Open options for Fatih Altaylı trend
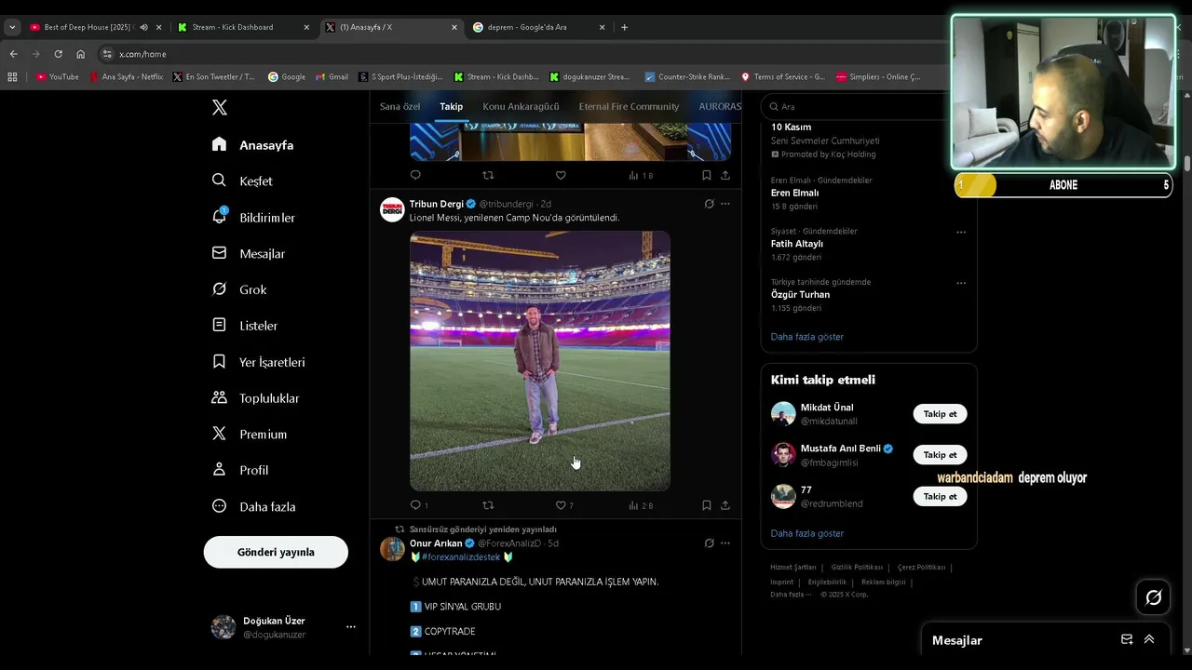 961,233
